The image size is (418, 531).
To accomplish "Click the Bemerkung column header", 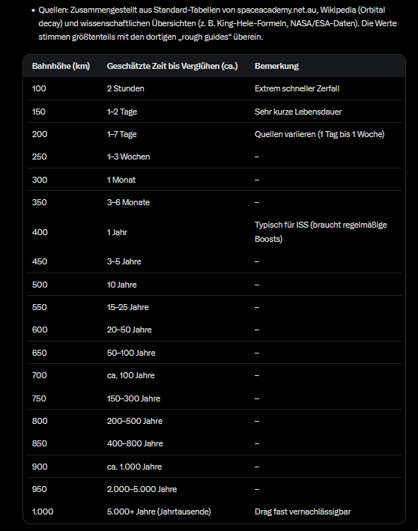I will (x=276, y=66).
